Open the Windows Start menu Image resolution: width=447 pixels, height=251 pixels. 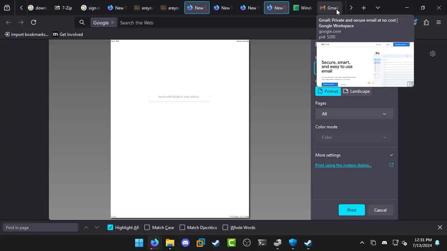click(139, 243)
